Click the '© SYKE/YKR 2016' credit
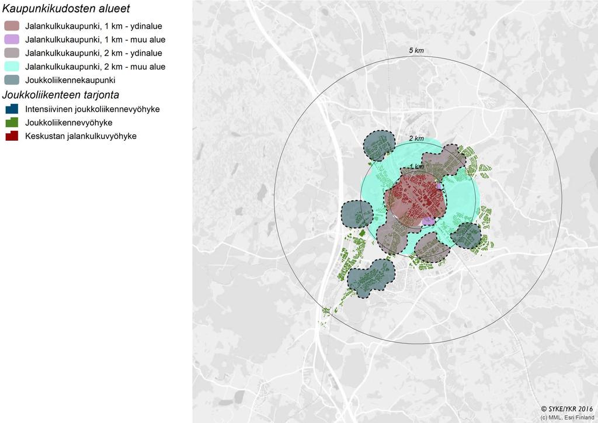This screenshot has width=598, height=423. coord(566,409)
